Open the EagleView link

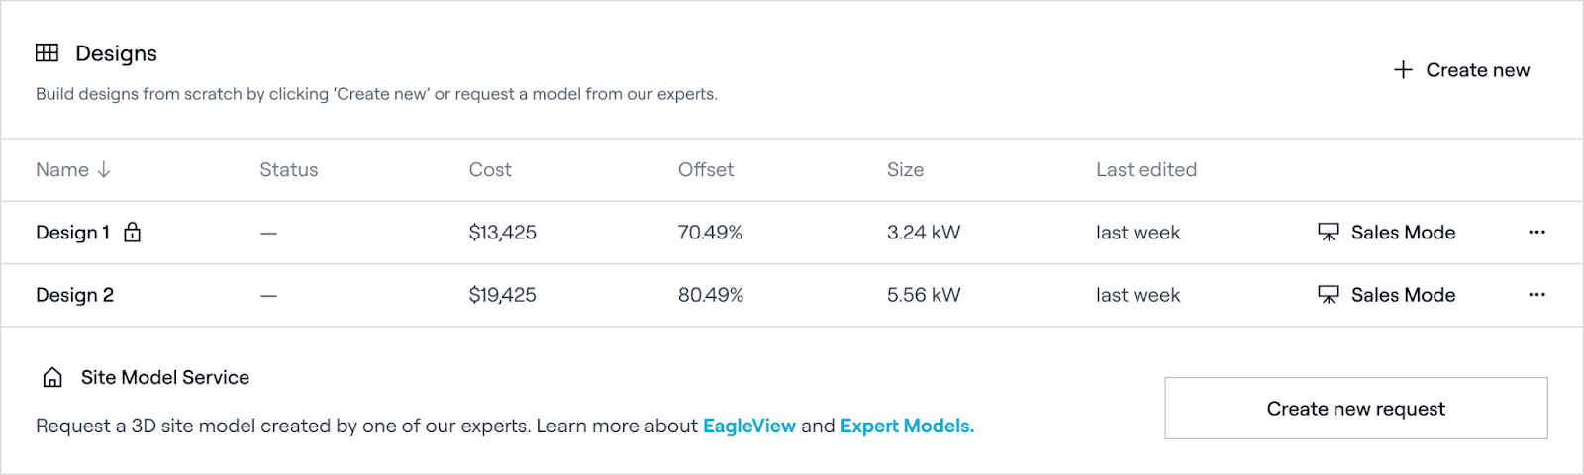coord(749,426)
